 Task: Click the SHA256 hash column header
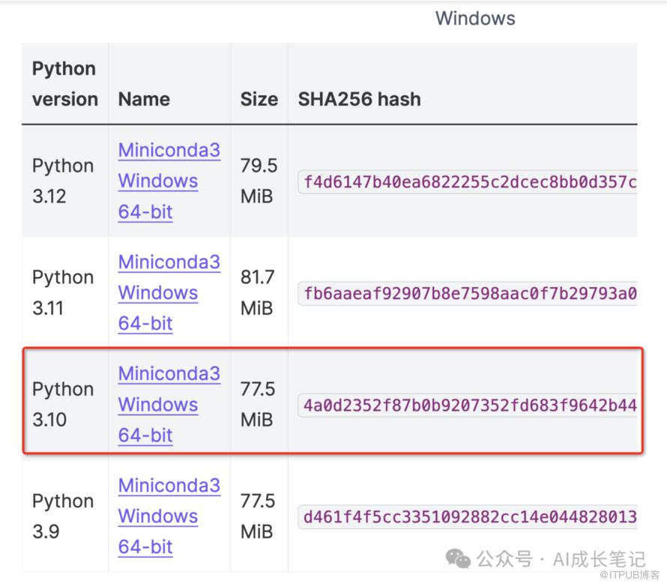tap(360, 99)
